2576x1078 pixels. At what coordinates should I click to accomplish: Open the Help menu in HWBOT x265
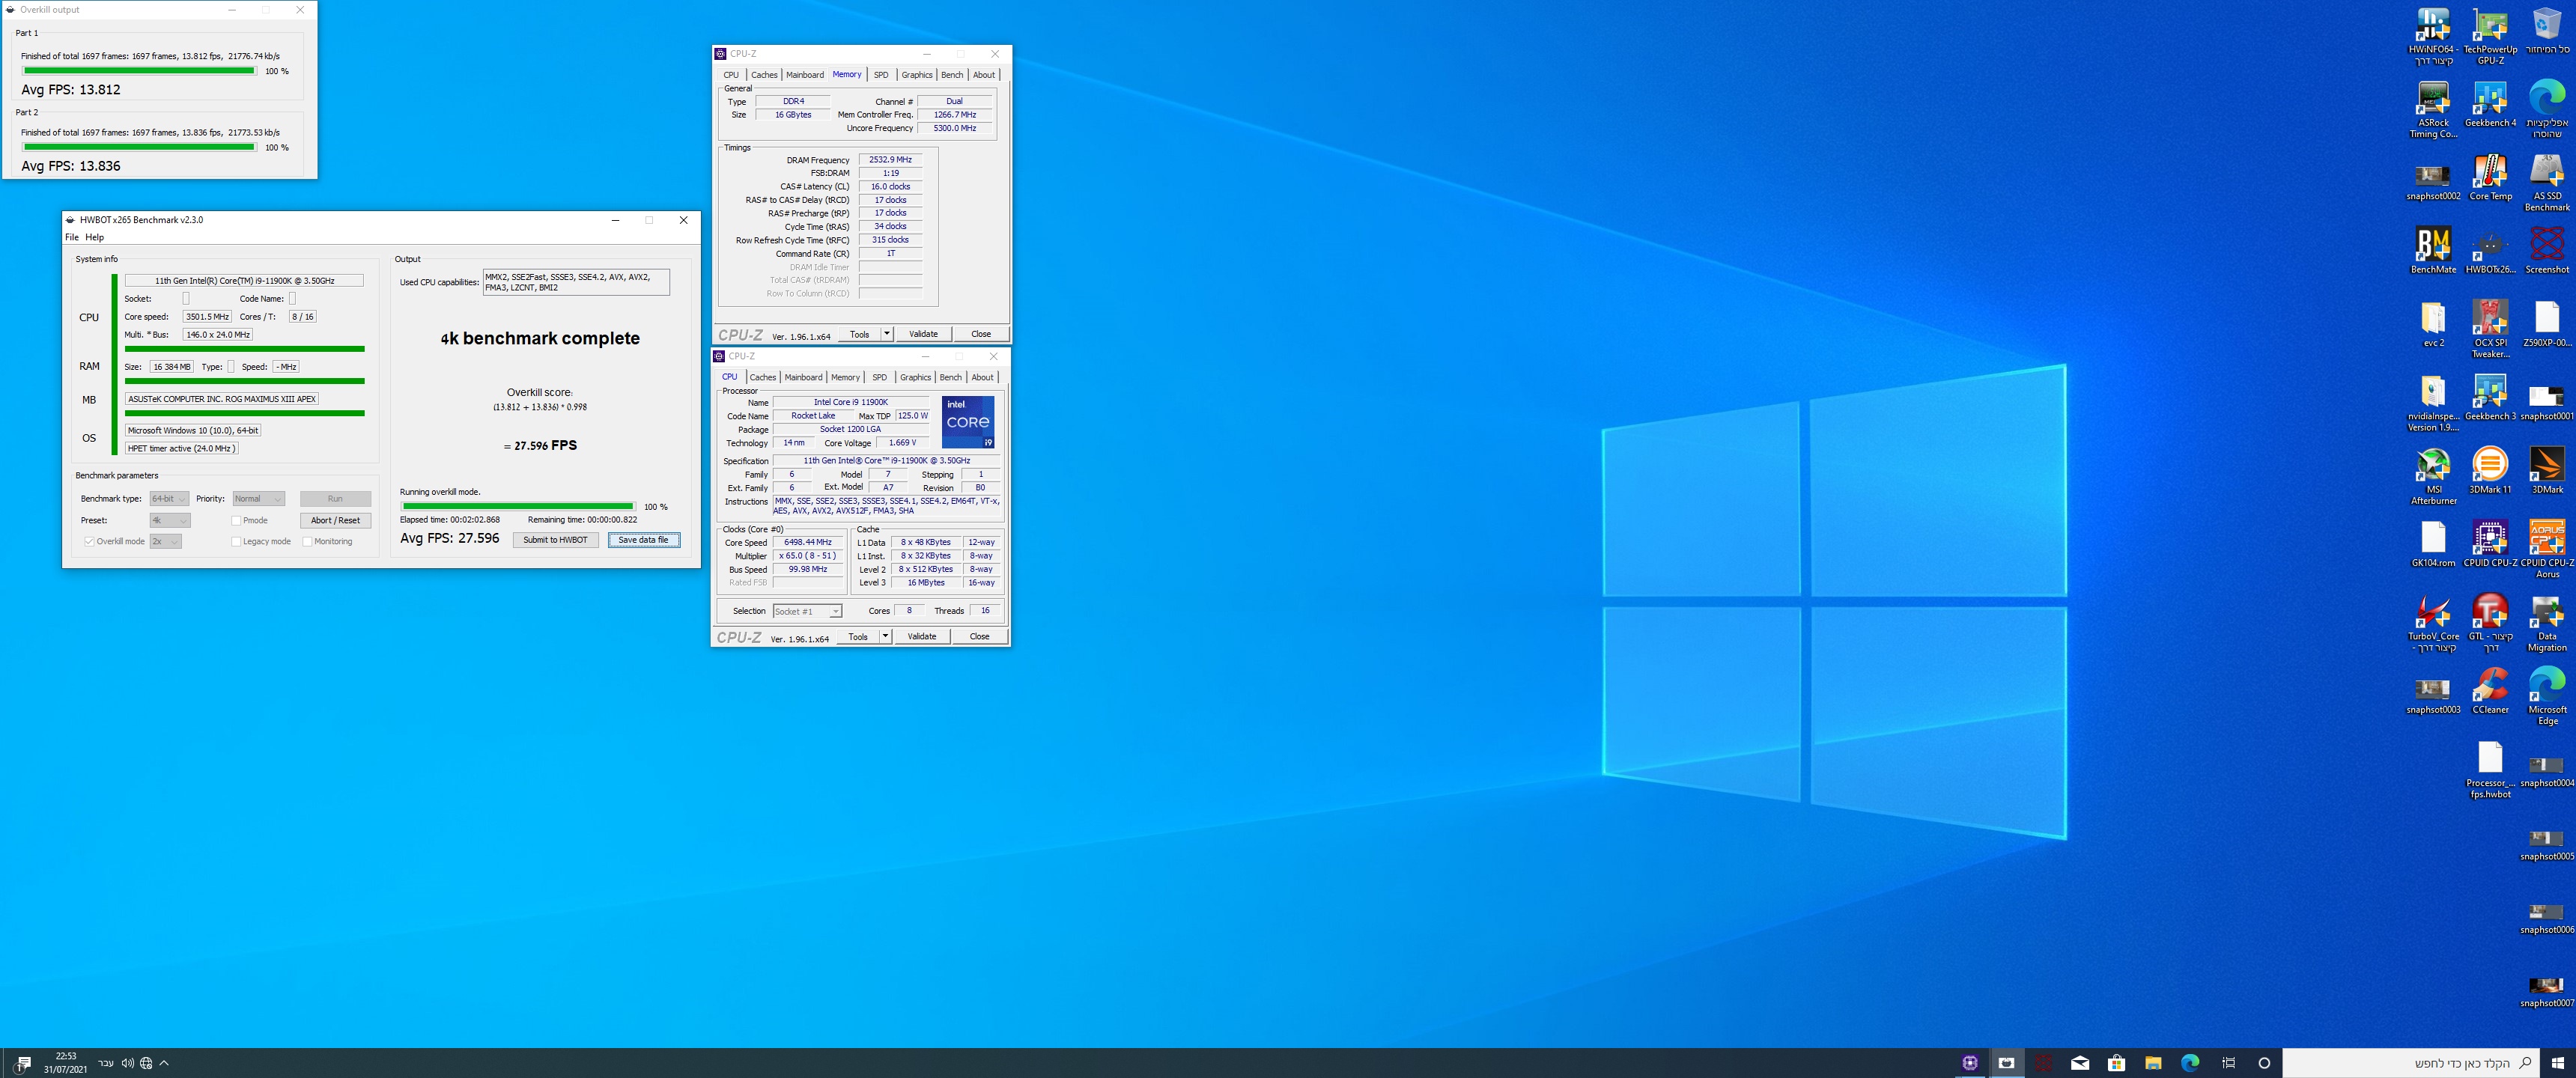click(95, 237)
